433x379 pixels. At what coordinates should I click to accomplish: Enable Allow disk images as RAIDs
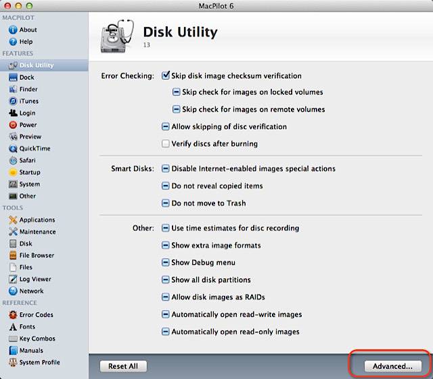pyautogui.click(x=165, y=297)
